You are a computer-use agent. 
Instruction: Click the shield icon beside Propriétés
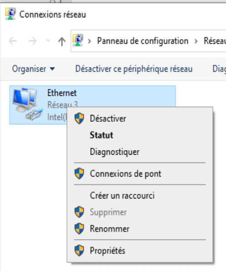point(79,250)
